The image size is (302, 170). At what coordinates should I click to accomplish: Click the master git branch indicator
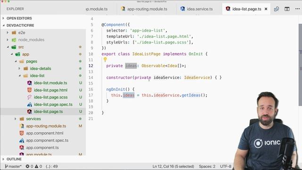click(13, 166)
